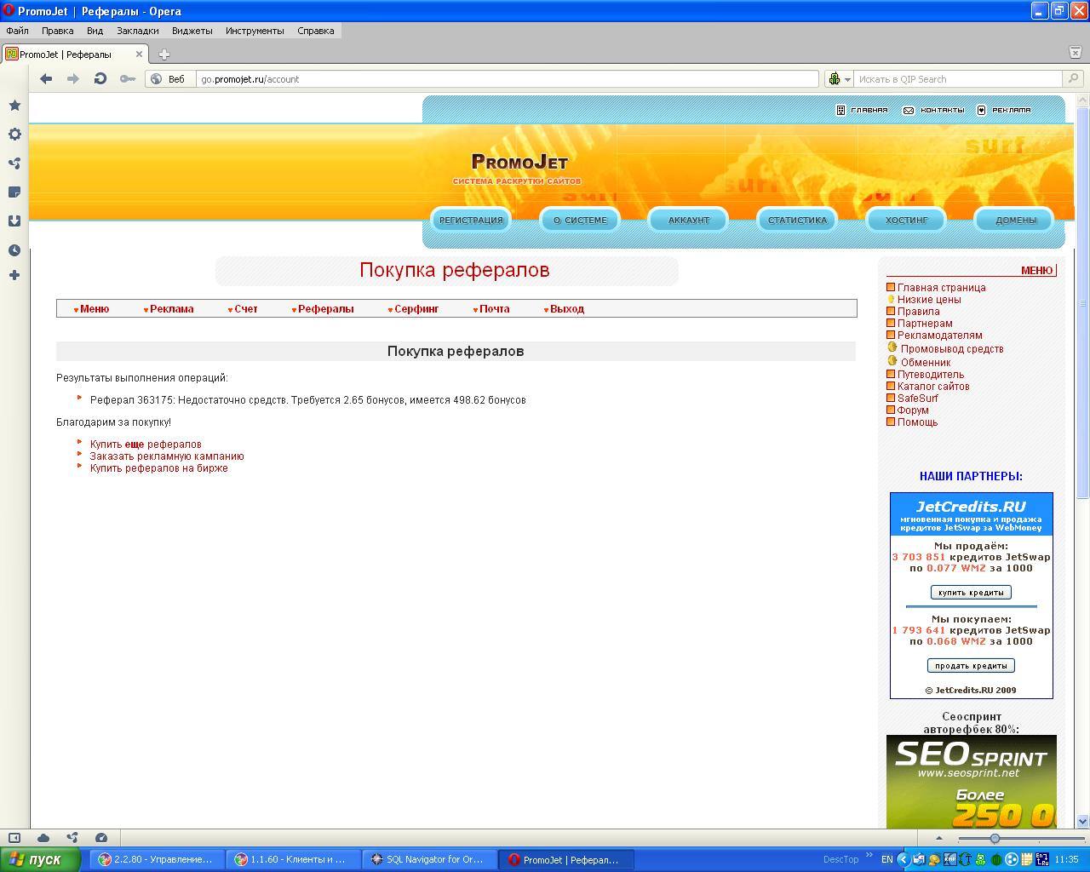The height and width of the screenshot is (872, 1090).
Task: Reload the current page
Action: (x=100, y=78)
